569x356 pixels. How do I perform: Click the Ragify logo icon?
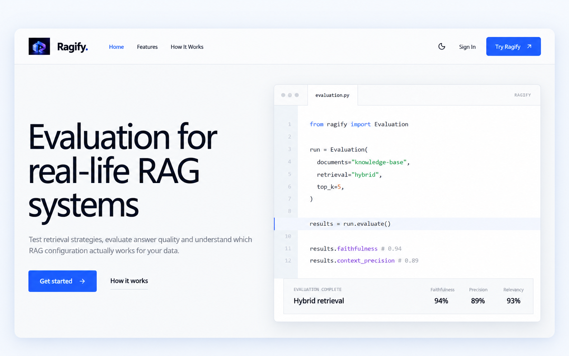coord(39,46)
